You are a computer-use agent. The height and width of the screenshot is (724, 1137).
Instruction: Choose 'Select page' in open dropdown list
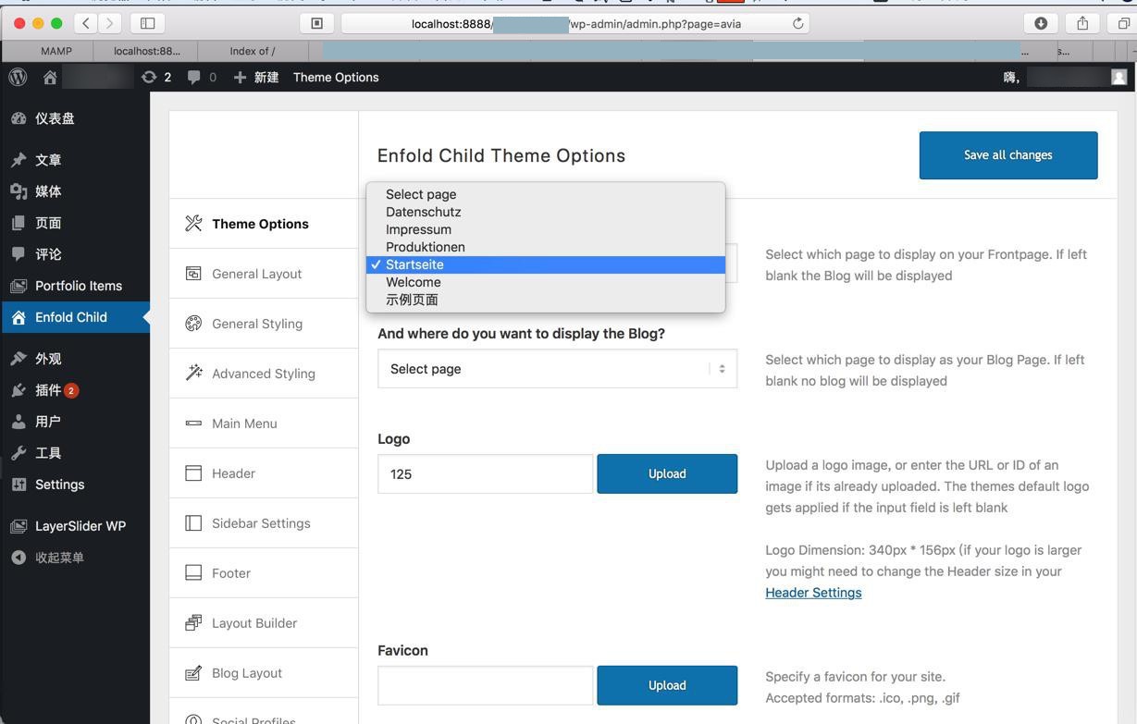[546, 194]
